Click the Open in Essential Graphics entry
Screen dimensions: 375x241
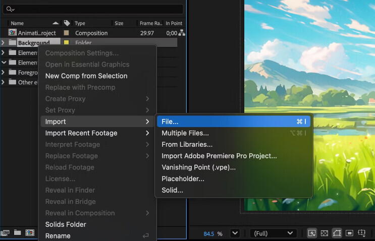tap(87, 65)
